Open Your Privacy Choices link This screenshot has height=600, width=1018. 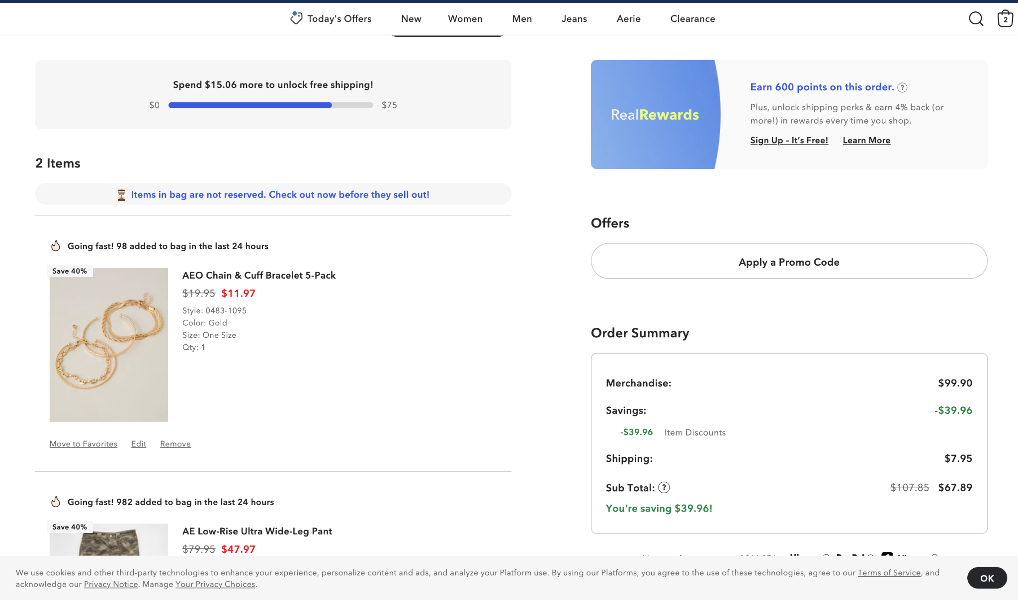215,584
